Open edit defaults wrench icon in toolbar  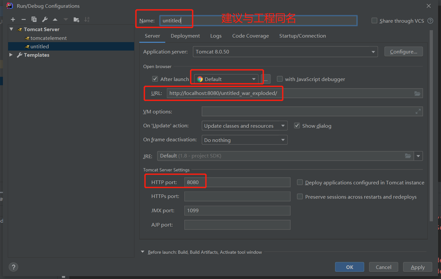[45, 19]
